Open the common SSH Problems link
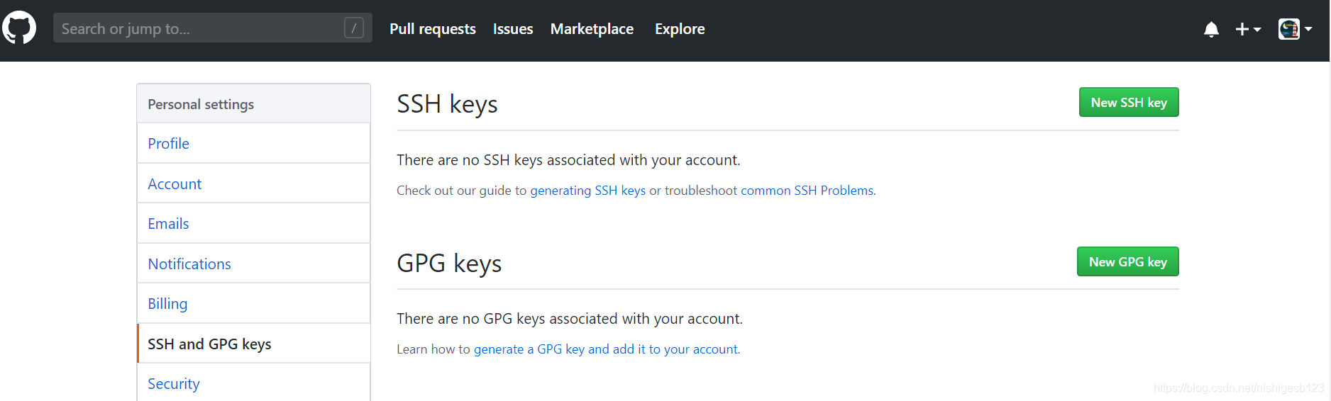Screen dimensions: 1331x401 [807, 191]
